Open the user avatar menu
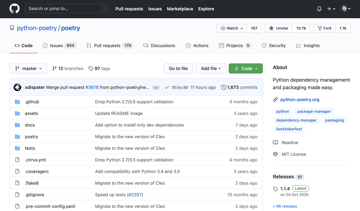Screen dimensions: 360x211 345,9
